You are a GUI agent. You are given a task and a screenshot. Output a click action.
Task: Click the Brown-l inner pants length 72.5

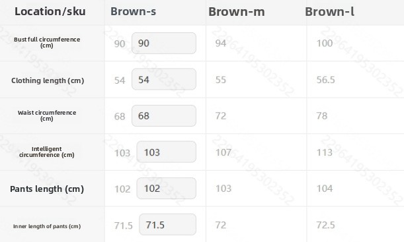click(326, 225)
